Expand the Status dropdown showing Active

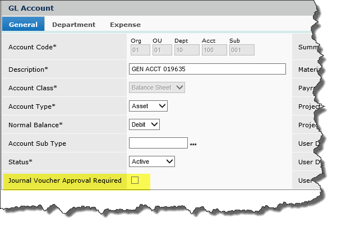point(152,161)
